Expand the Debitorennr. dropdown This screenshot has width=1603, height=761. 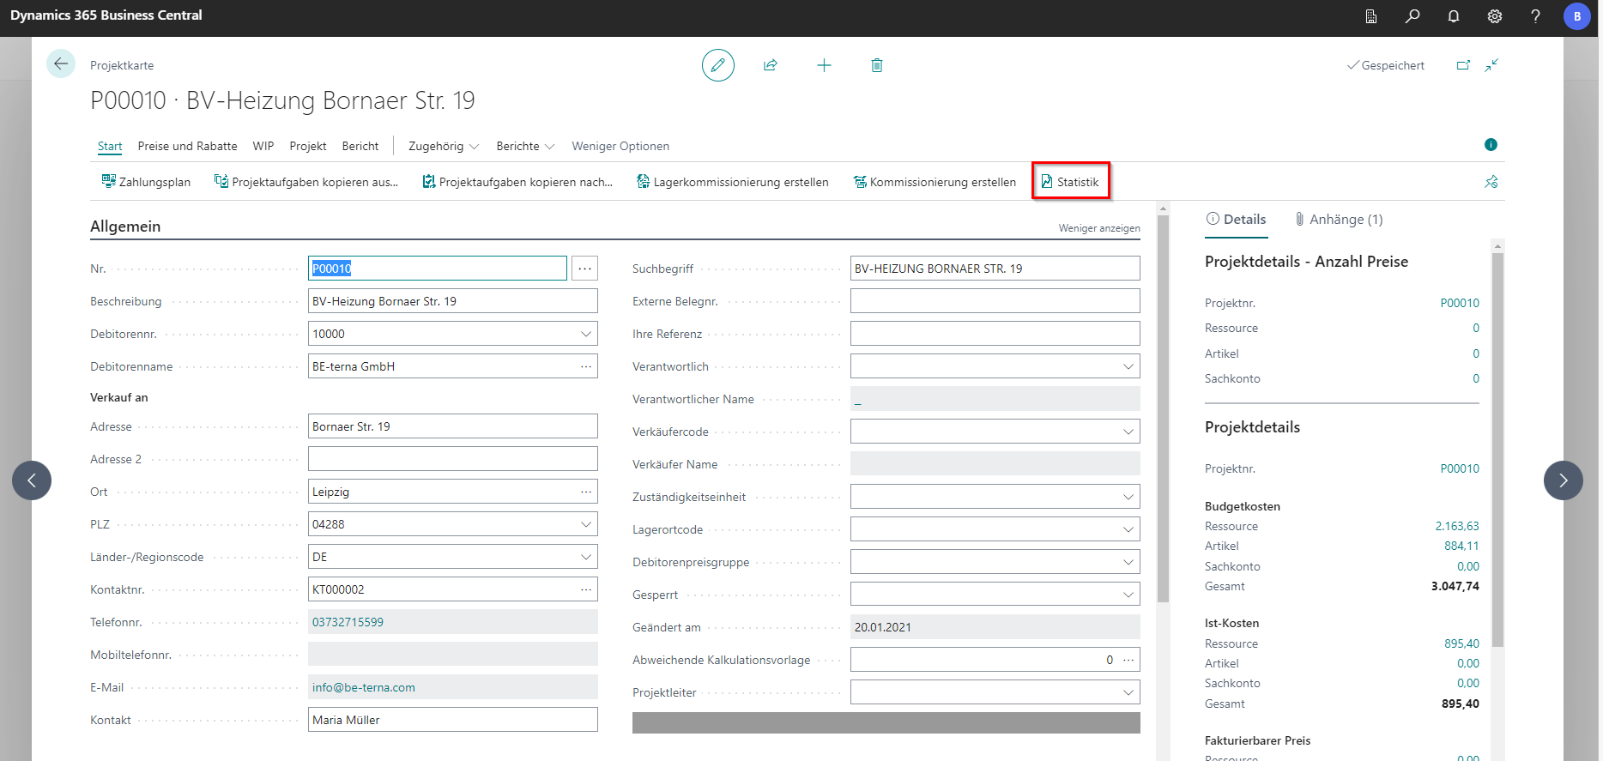click(x=586, y=334)
